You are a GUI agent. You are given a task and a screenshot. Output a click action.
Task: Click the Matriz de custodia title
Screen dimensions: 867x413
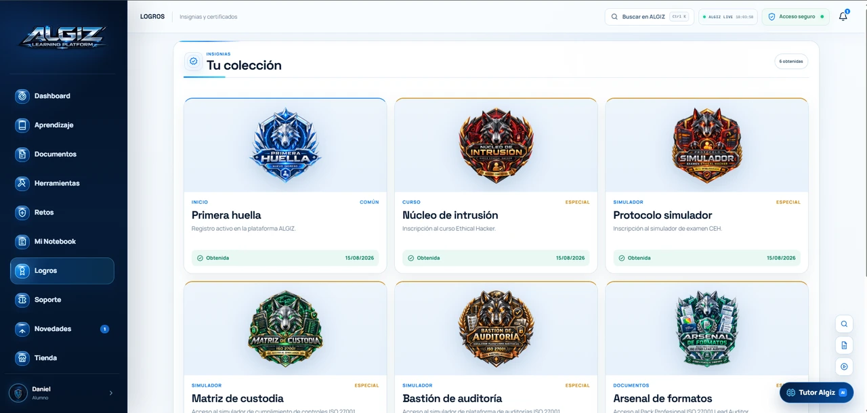(x=237, y=399)
